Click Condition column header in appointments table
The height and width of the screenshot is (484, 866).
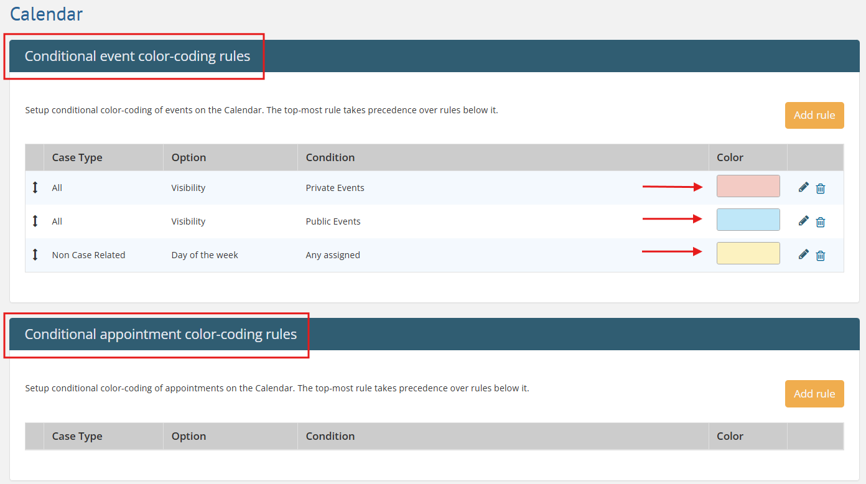330,436
